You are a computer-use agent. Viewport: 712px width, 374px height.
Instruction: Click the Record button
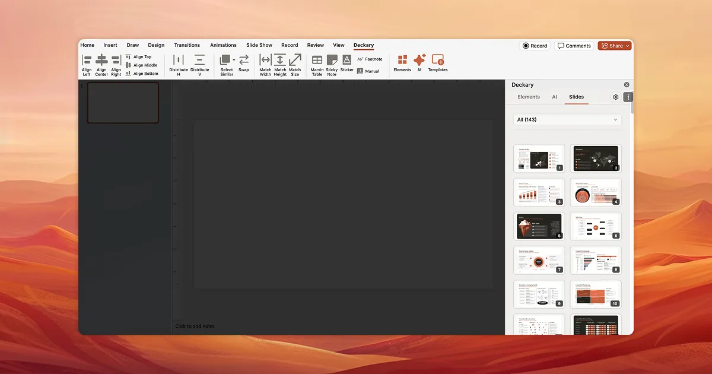pos(535,46)
